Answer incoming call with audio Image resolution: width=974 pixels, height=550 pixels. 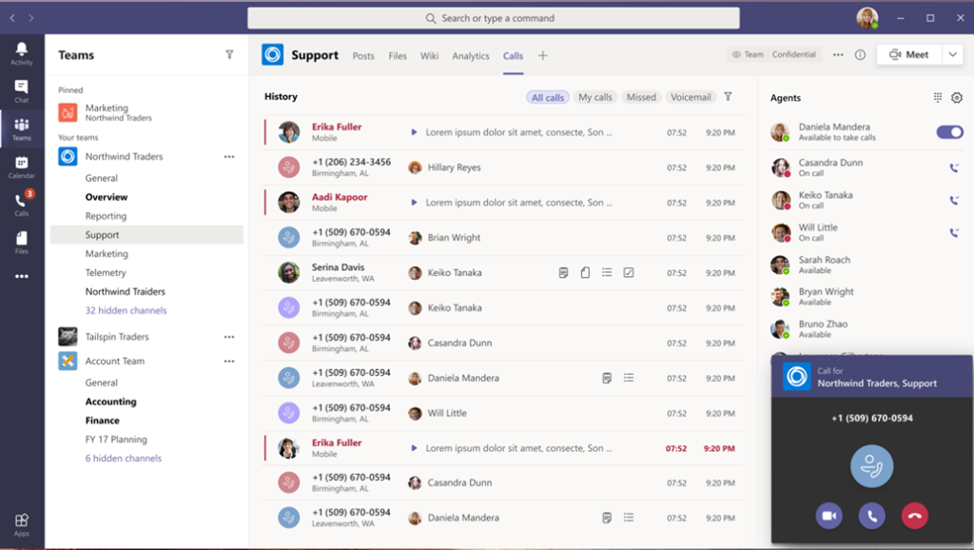[x=871, y=516]
